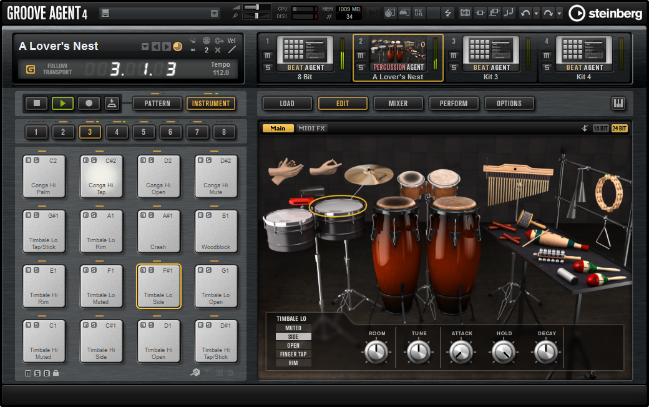This screenshot has height=407, width=649.
Task: Click the pattern export download icon
Action: coord(112,103)
